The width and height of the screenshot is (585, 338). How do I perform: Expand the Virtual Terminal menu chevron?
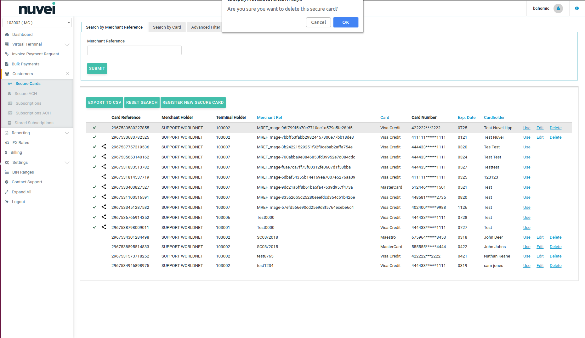point(67,44)
